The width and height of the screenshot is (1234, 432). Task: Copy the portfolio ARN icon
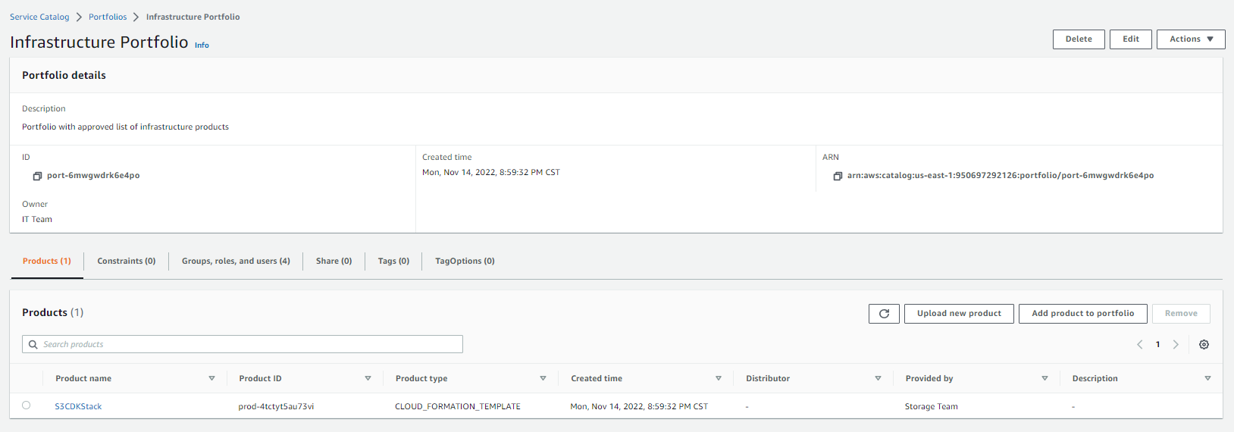[x=838, y=176]
